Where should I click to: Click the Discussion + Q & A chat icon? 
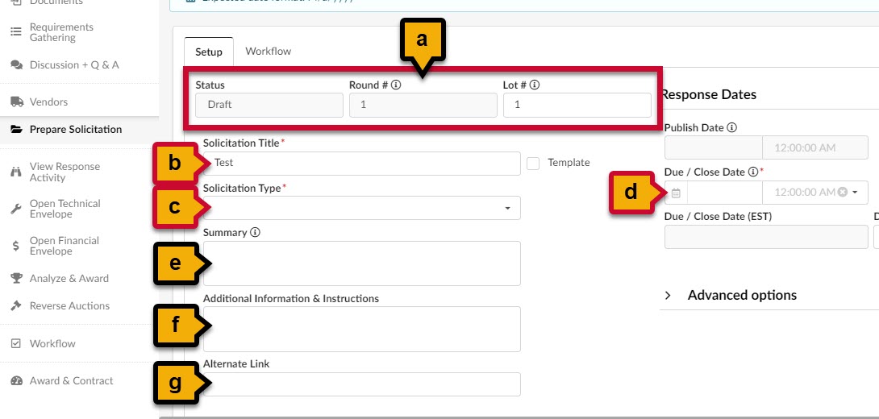(16, 65)
